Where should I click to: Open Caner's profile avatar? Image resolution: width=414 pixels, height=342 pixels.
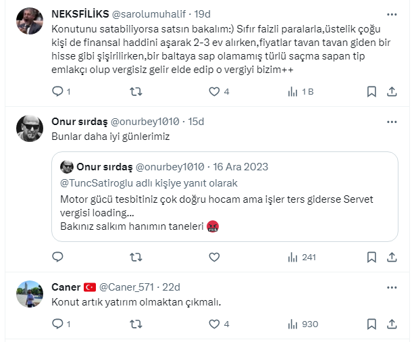tap(30, 293)
